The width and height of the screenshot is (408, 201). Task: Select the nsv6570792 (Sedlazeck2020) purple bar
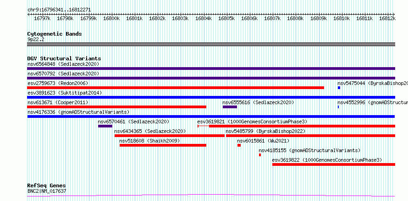point(211,78)
